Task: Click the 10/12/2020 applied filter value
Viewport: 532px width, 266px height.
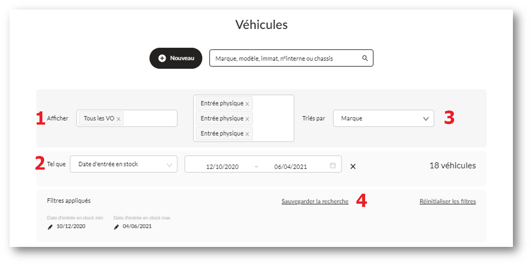Action: [71, 226]
